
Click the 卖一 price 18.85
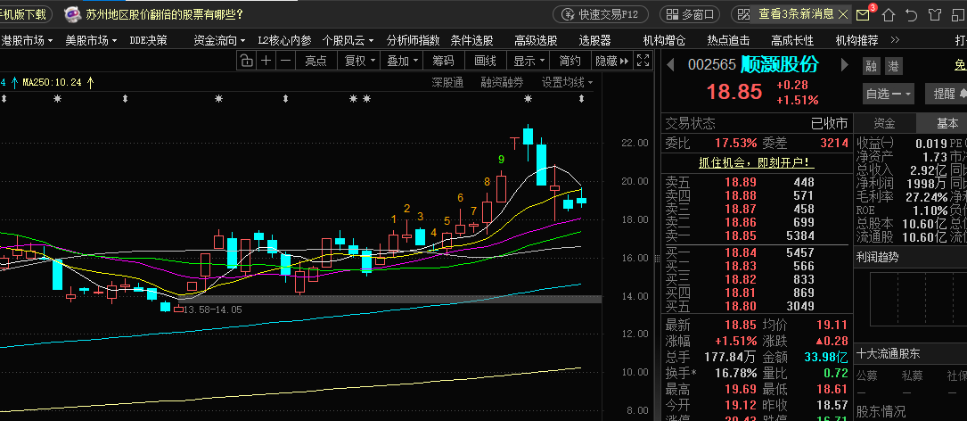(740, 235)
